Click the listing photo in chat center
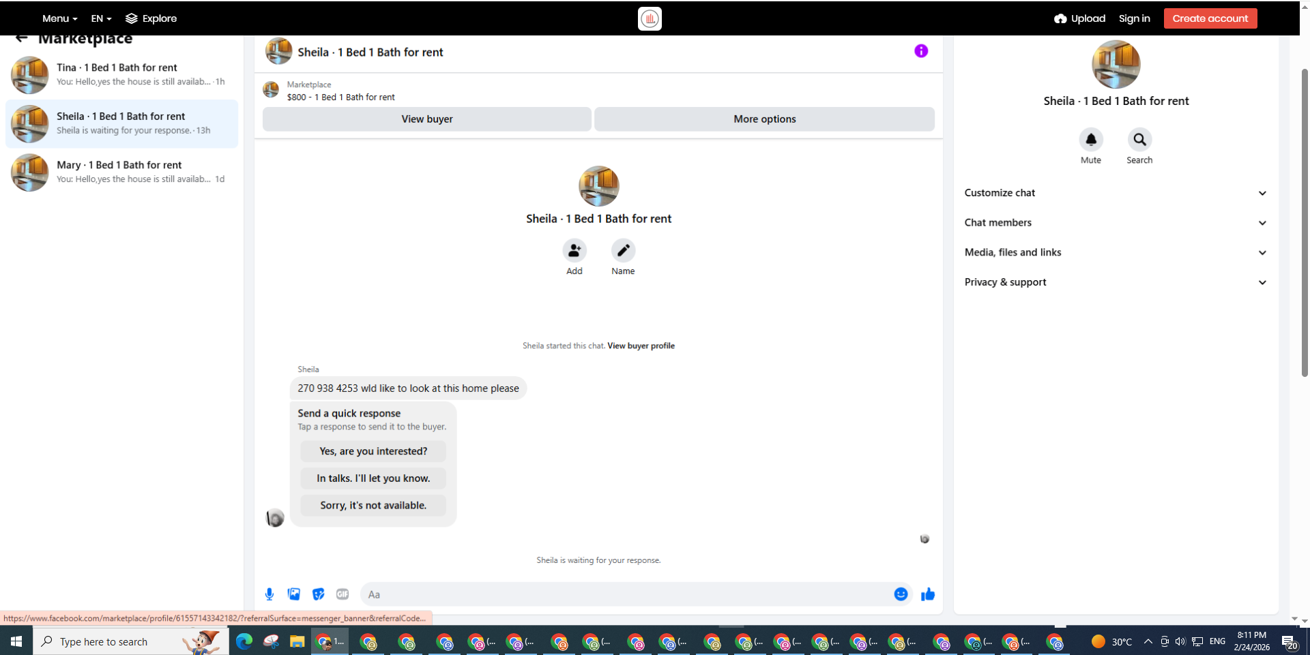The width and height of the screenshot is (1310, 655). point(599,186)
